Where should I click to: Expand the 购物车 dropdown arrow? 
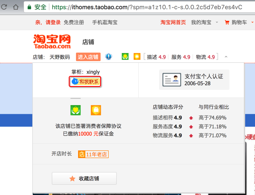[x=252, y=22]
